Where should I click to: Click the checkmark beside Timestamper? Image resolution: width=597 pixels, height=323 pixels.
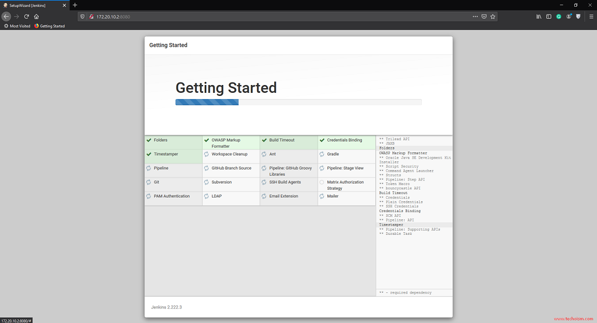pyautogui.click(x=149, y=155)
